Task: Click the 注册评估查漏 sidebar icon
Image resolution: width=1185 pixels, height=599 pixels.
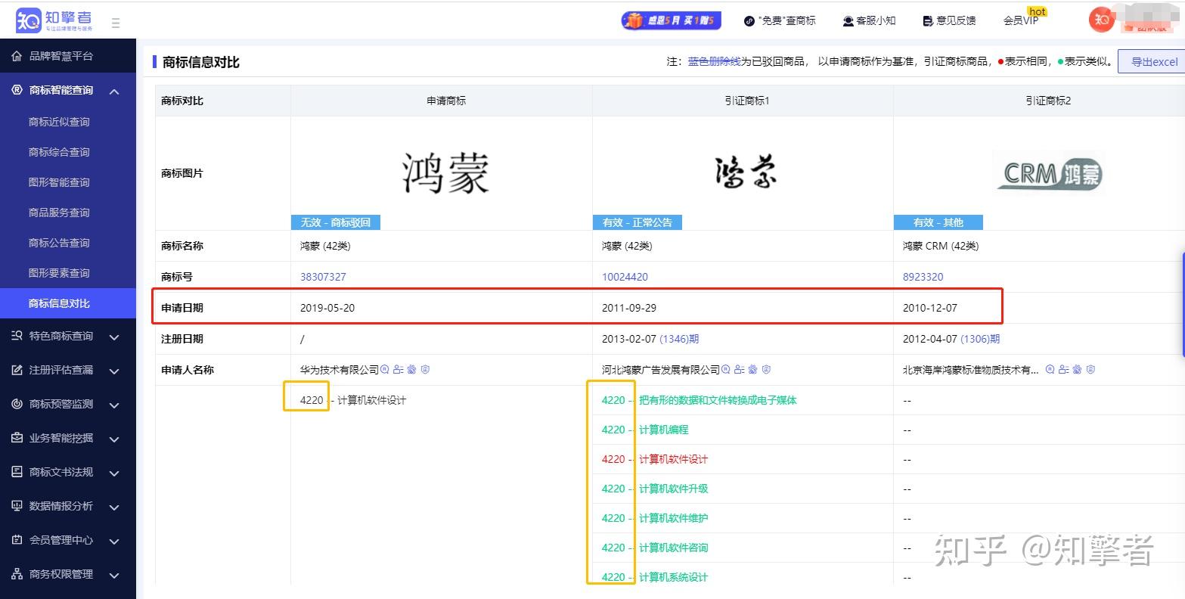Action: coord(17,370)
